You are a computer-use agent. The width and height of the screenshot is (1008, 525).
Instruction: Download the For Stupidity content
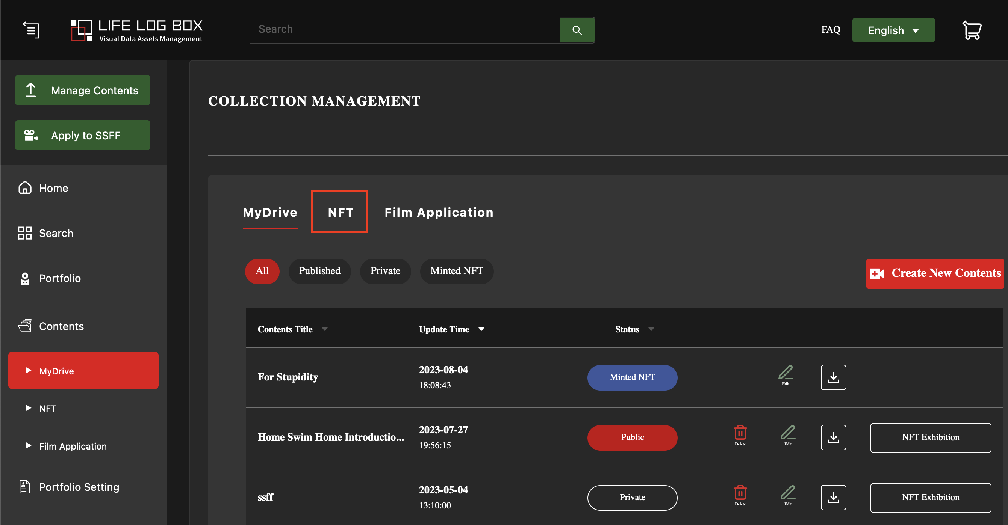point(834,377)
